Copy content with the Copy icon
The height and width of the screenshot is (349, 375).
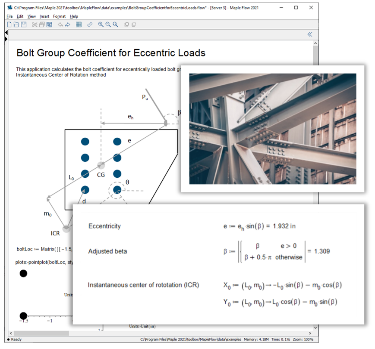tap(41, 25)
